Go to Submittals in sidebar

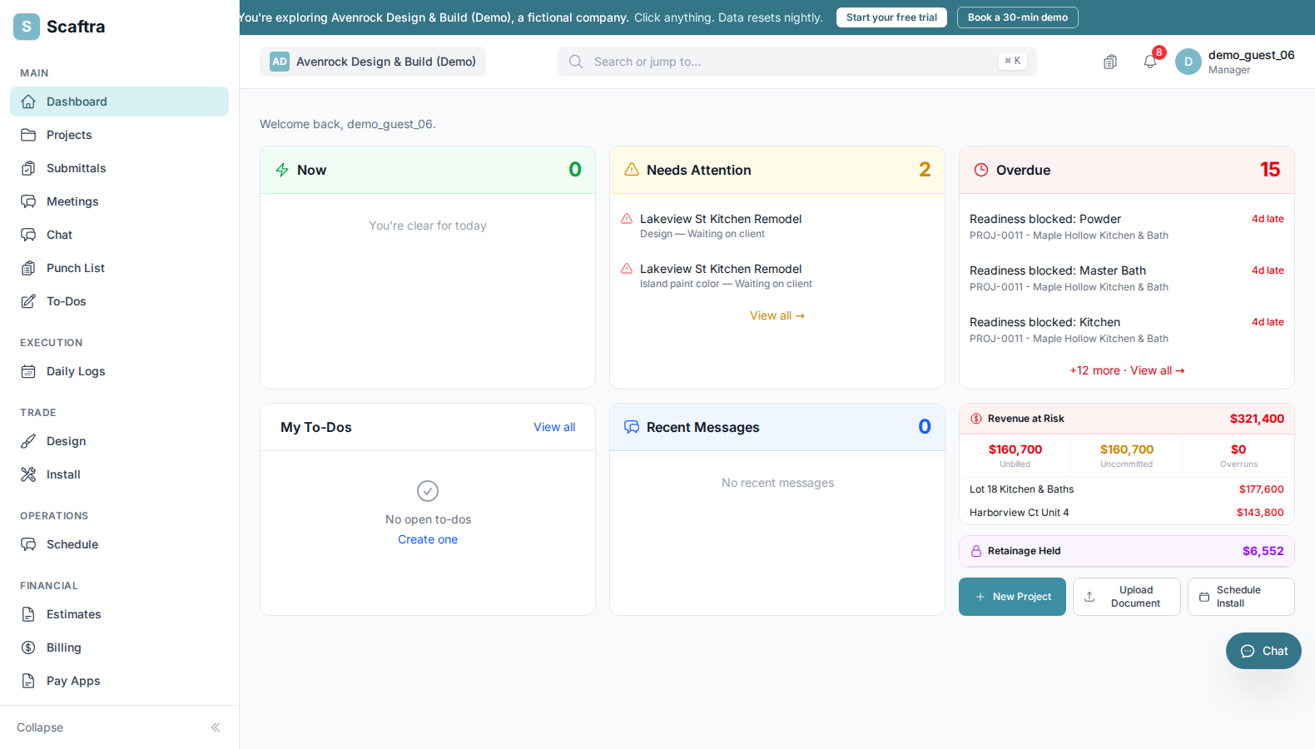tap(119, 168)
